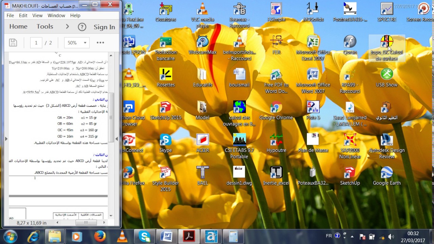434x244 pixels.
Task: Select the Free PDF to Word desktop icon
Action: click(x=276, y=81)
